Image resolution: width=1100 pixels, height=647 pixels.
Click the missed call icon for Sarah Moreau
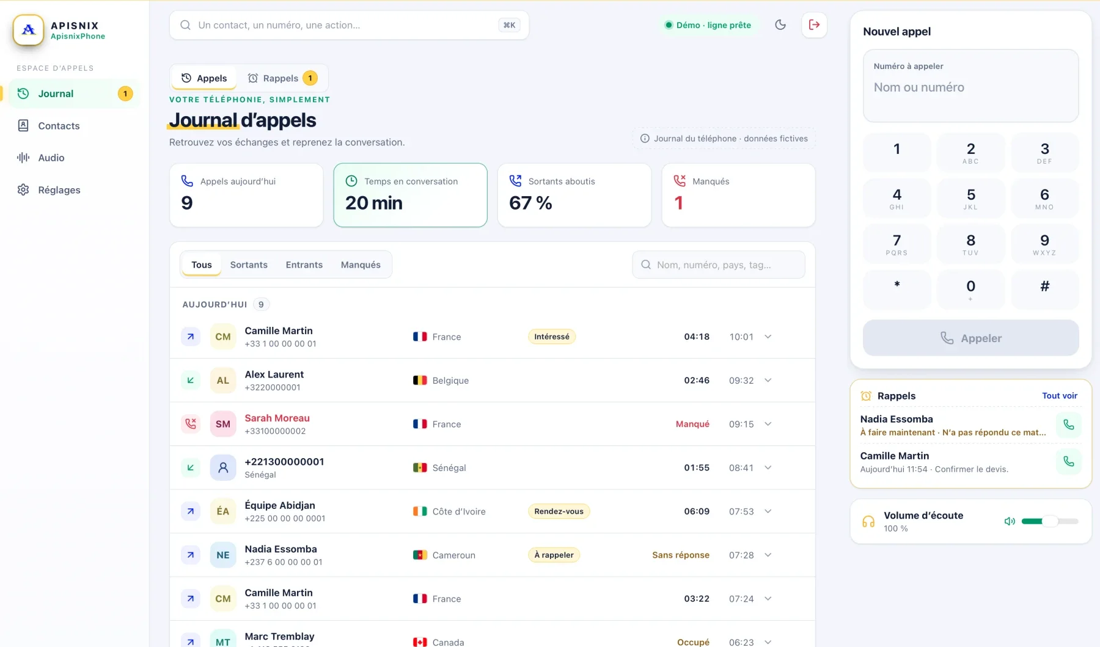pos(191,424)
